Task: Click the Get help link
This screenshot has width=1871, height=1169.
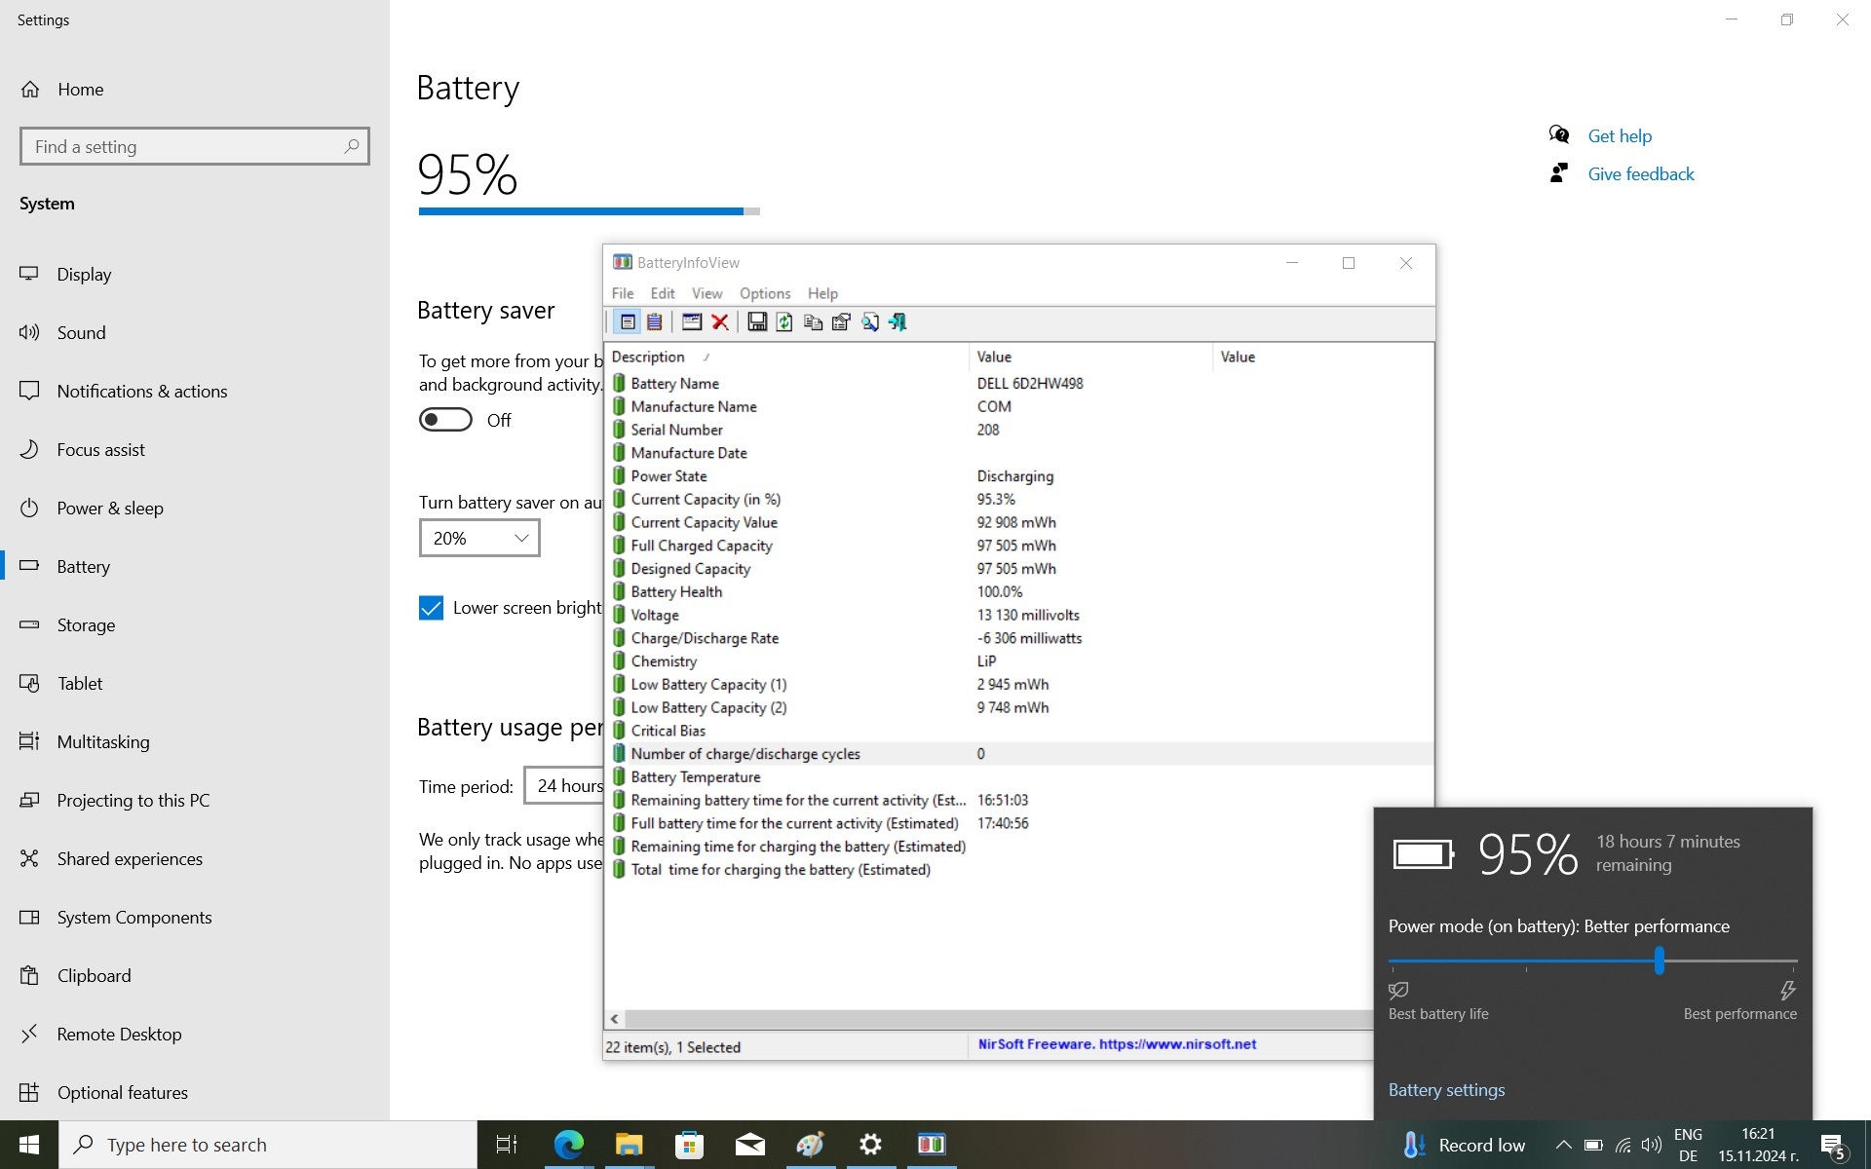Action: pos(1620,136)
